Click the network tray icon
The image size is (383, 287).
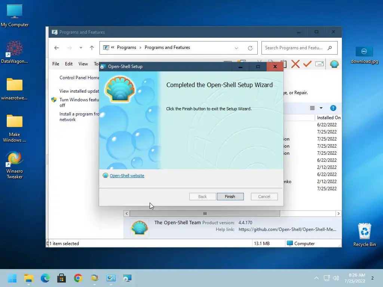[x=327, y=278]
